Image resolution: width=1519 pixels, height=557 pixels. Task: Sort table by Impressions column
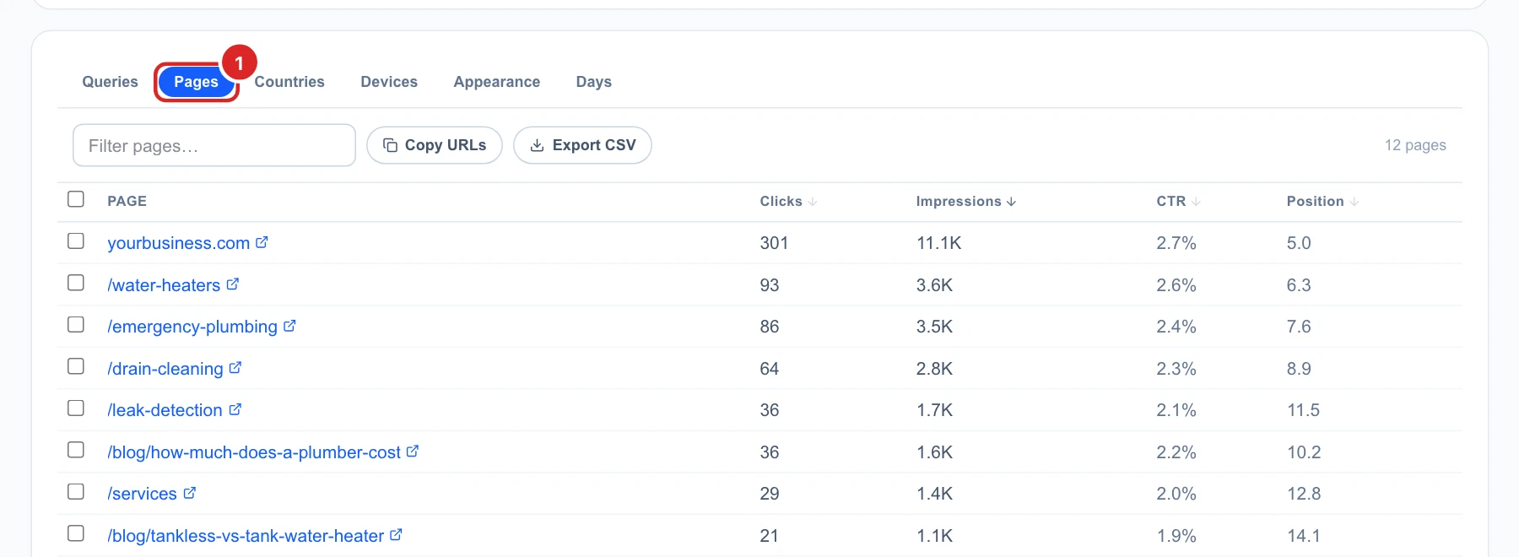click(x=966, y=201)
